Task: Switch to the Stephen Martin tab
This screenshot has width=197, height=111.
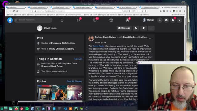Action: [149, 7]
